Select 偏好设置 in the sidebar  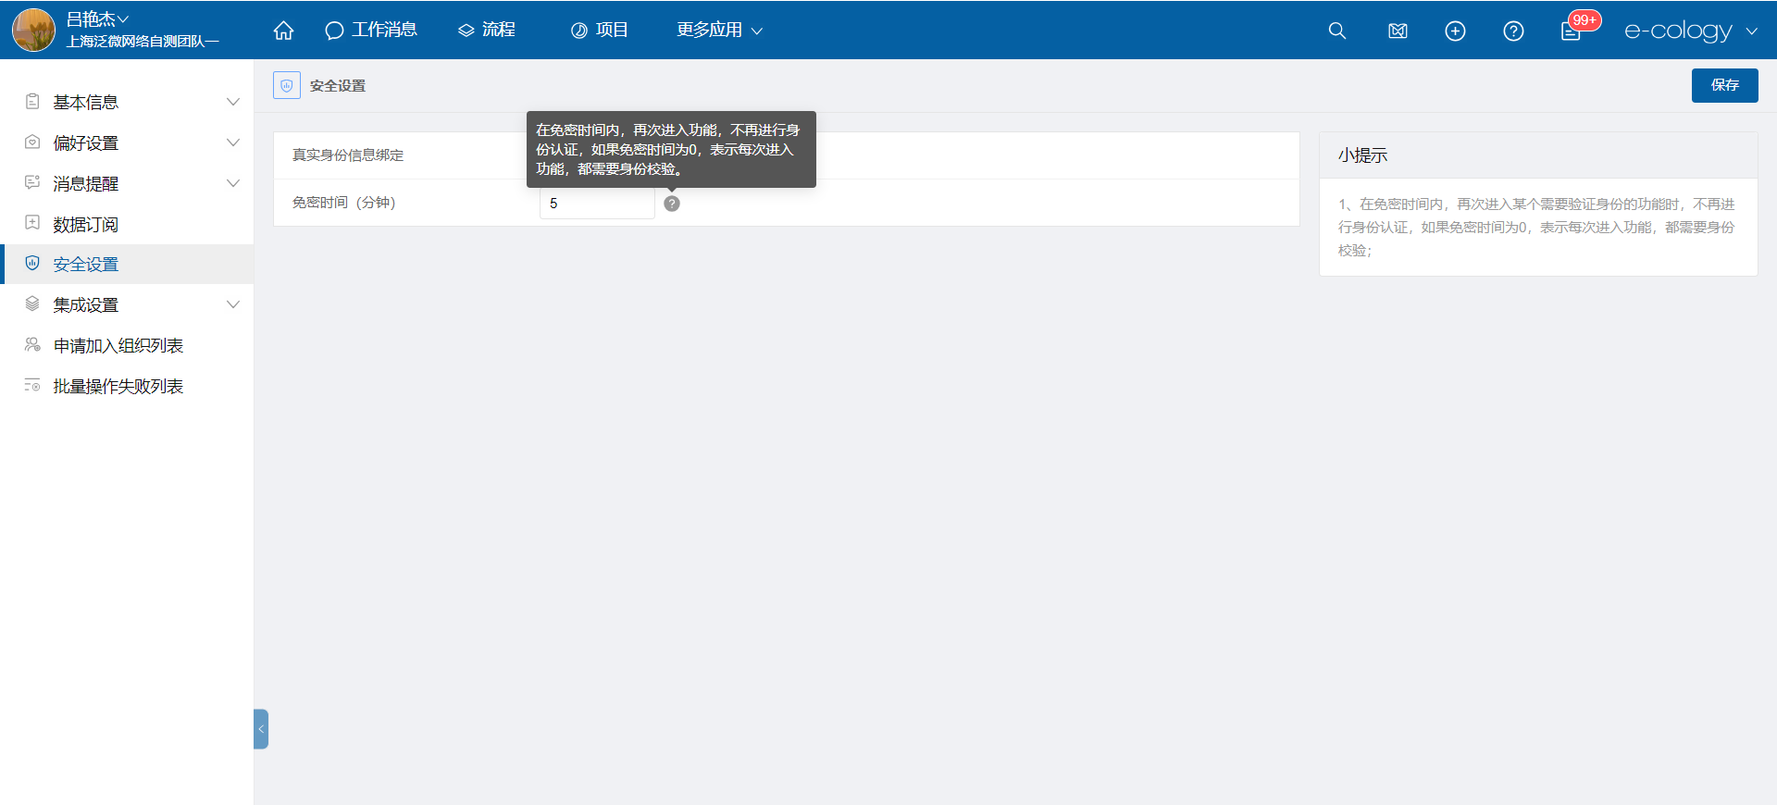point(85,142)
